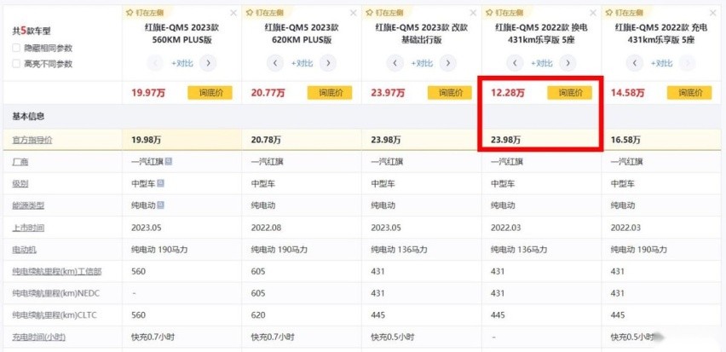This screenshot has width=726, height=352.
Task: Move the 560KM PLUS版 column right with its arrow
Action: point(208,62)
